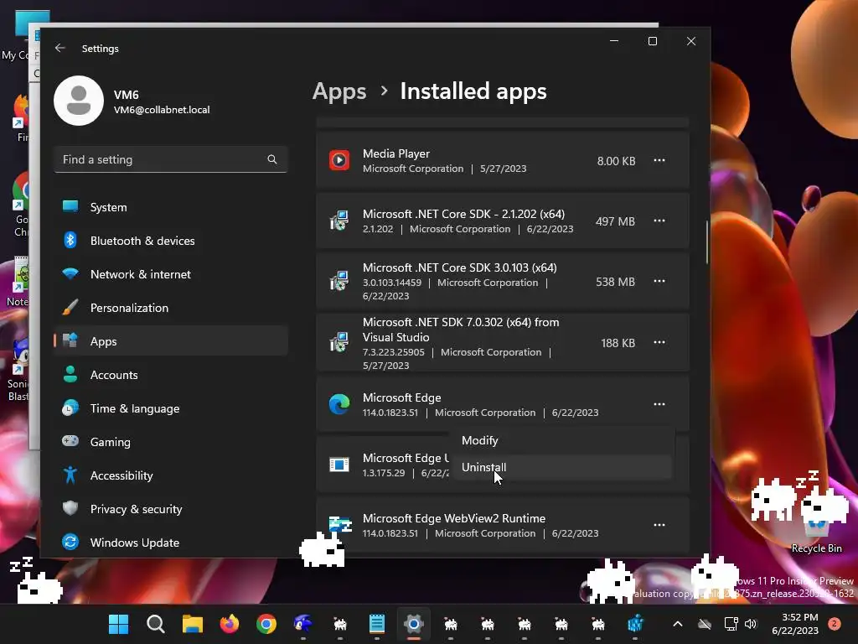Click the Installed apps list scrollbar
Screen dimensions: 858x644
(x=707, y=242)
